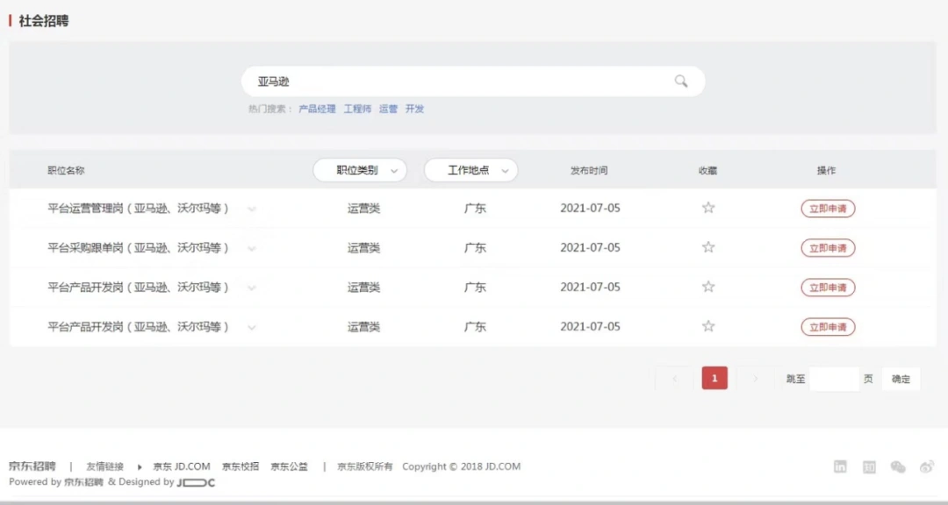Expand details for 平台运营管理岗 row
Screen dimensions: 948x505
[252, 209]
